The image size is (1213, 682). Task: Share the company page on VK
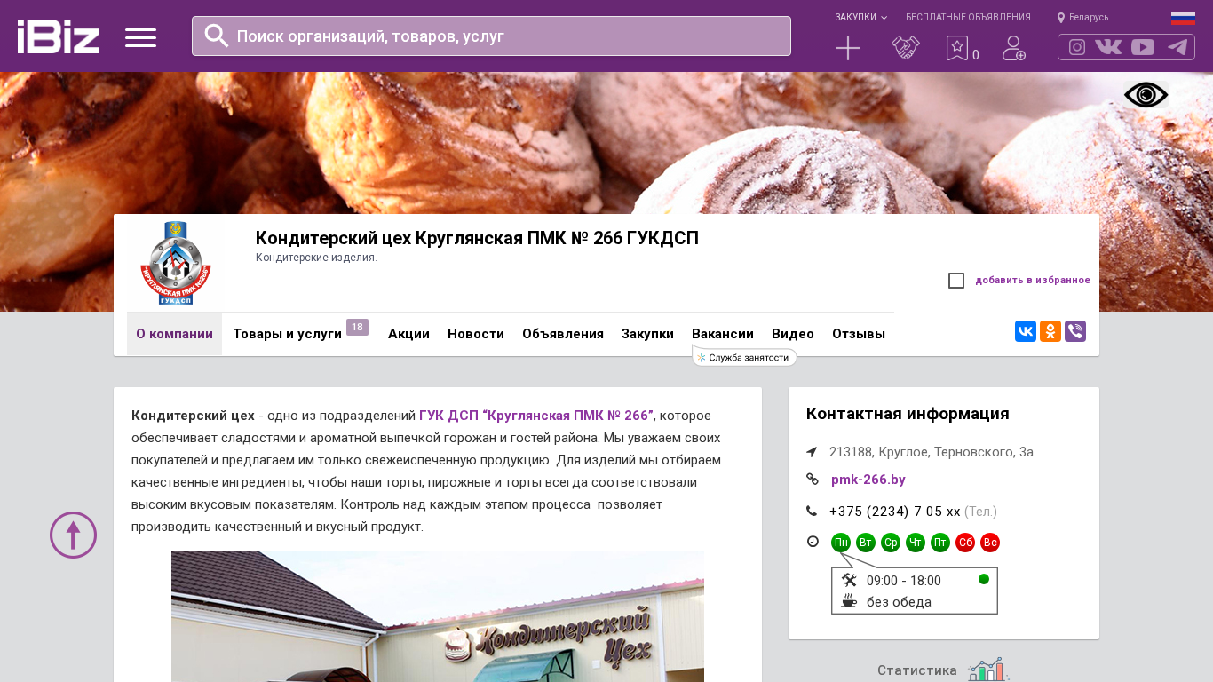click(1026, 331)
